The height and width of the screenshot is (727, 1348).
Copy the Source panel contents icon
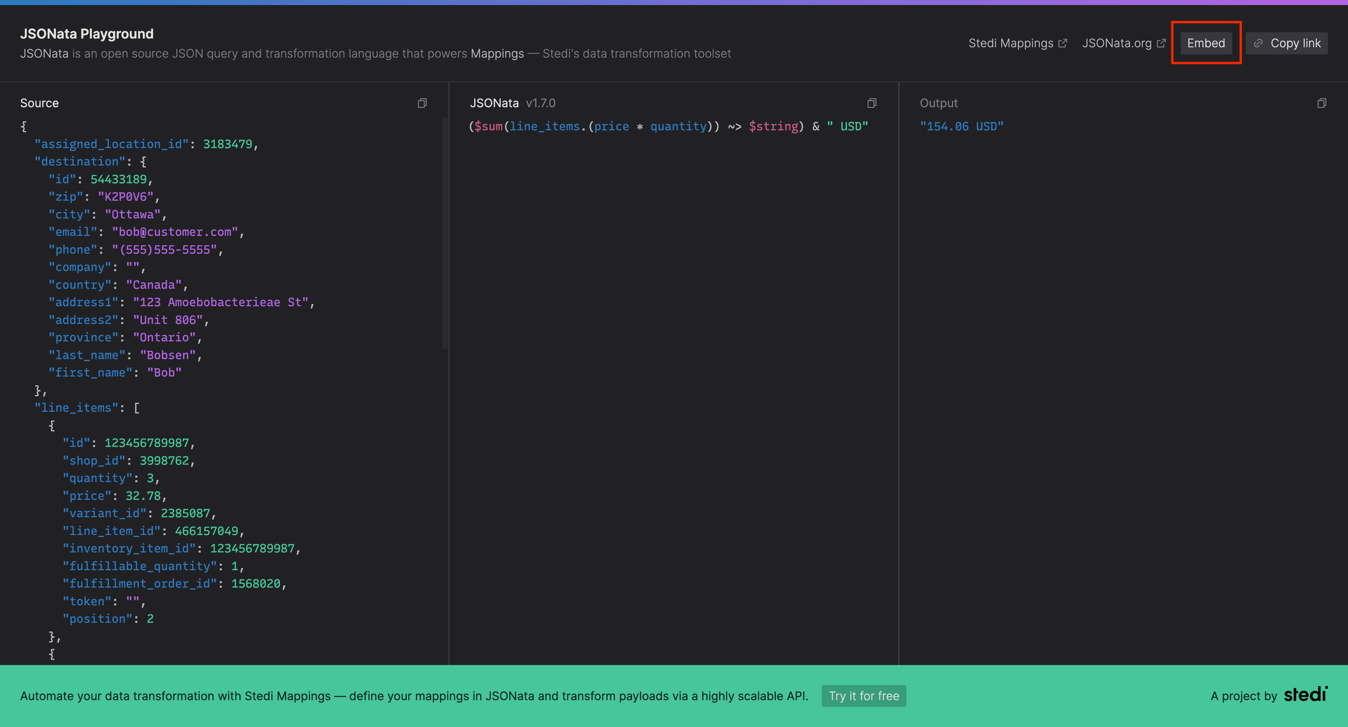click(x=422, y=103)
